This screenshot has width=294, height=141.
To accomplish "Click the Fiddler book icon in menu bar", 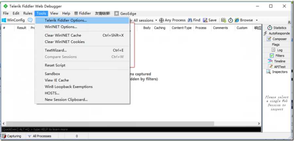I will [76, 13].
